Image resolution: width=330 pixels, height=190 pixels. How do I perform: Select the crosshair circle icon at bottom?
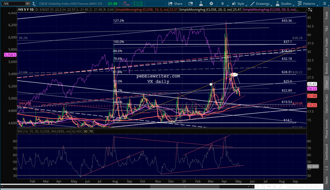coord(275,187)
